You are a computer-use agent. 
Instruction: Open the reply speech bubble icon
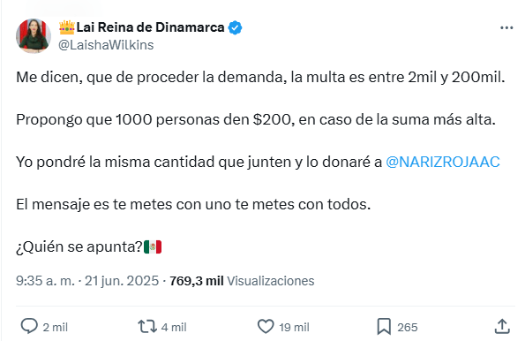click(x=29, y=326)
